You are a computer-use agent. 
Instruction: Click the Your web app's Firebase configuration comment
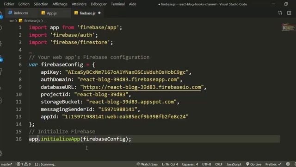click(x=89, y=57)
